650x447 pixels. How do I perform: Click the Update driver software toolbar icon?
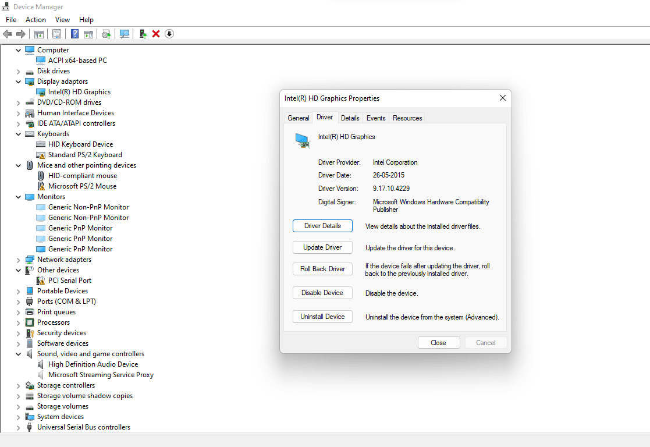point(106,34)
